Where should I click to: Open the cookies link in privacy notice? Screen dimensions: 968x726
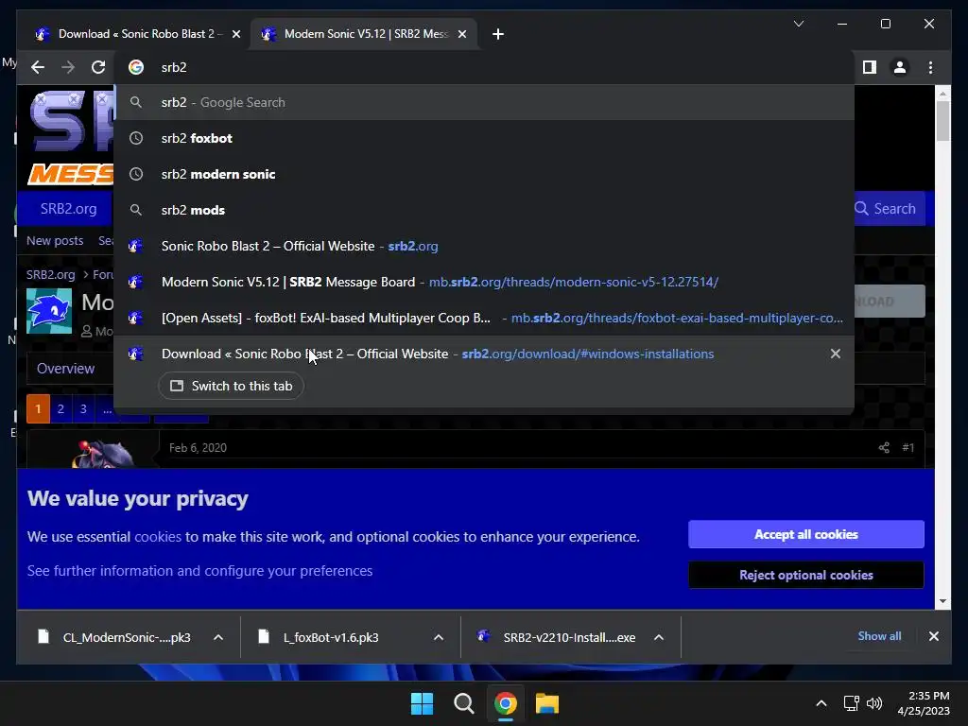click(158, 537)
